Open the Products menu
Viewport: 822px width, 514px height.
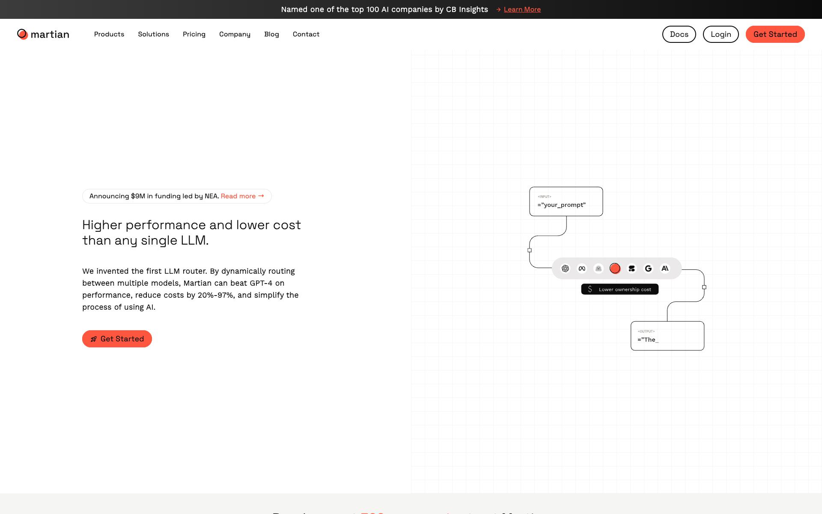(109, 34)
